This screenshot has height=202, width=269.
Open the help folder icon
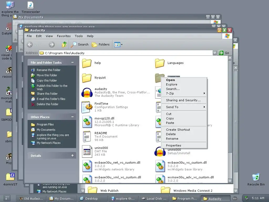tap(87, 63)
